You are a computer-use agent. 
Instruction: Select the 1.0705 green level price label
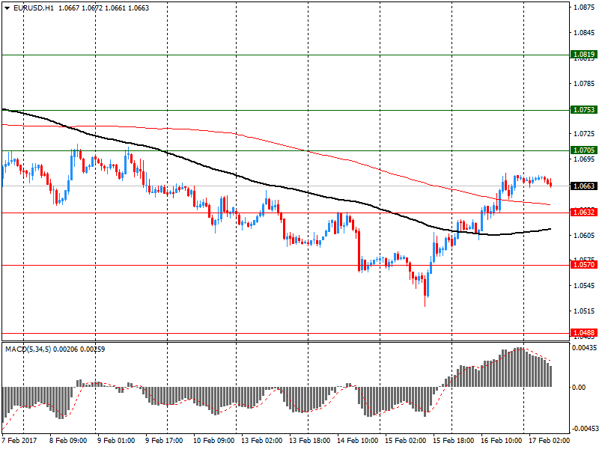(x=584, y=150)
